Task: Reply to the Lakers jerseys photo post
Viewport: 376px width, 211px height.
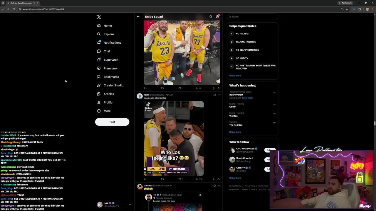Action: point(145,88)
